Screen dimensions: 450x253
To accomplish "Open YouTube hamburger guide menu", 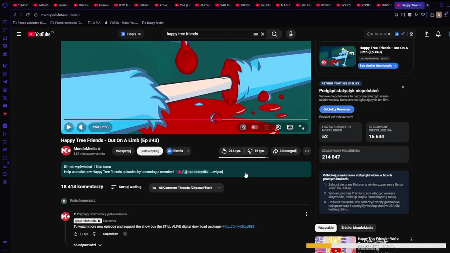I will click(19, 34).
